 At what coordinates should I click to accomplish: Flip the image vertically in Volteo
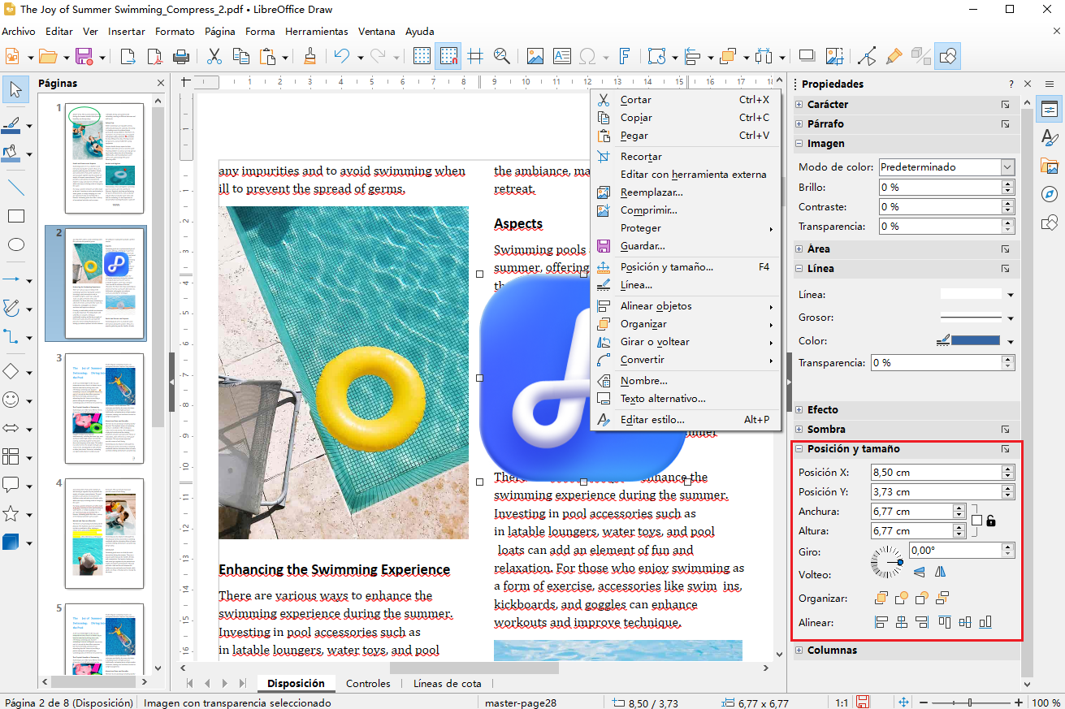click(x=919, y=572)
